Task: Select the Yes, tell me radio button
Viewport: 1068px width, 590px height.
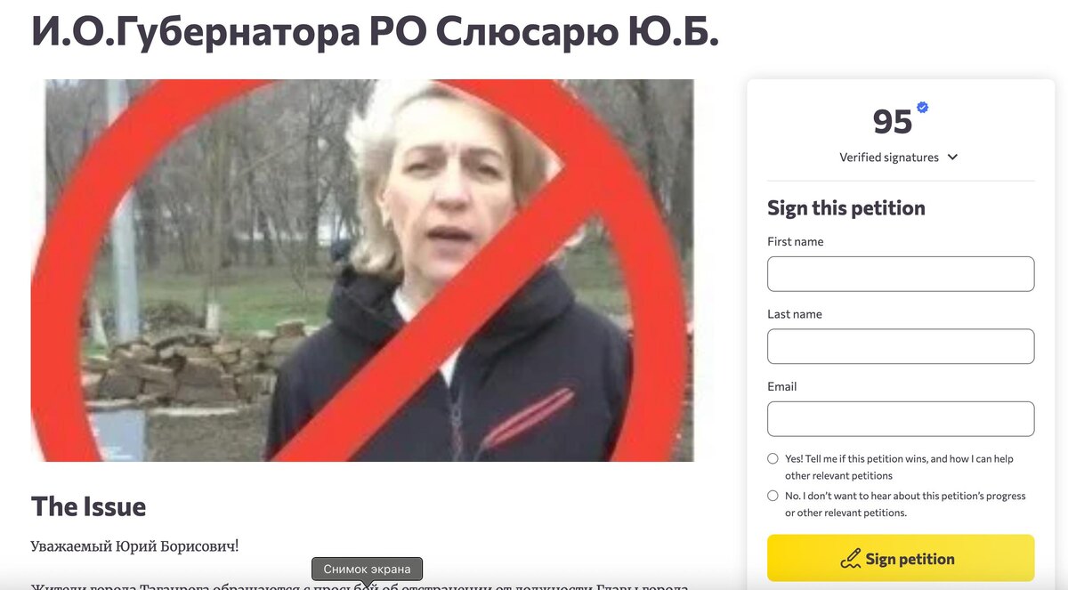Action: (x=773, y=459)
